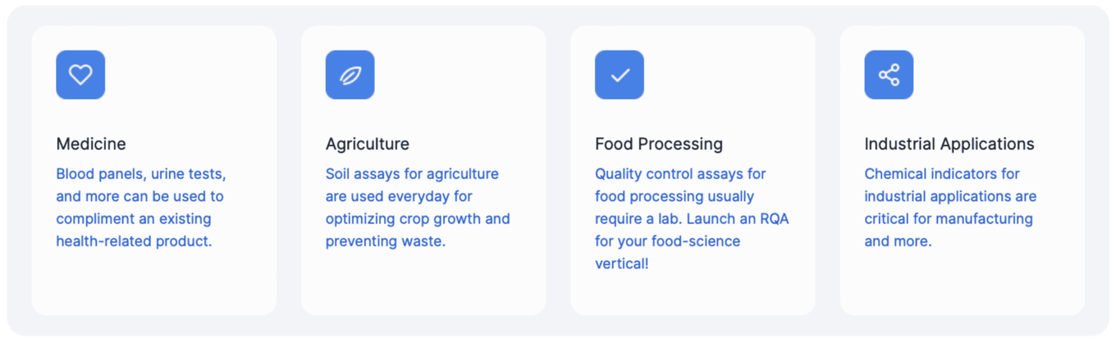Click the heart icon above Medicine

[80, 75]
